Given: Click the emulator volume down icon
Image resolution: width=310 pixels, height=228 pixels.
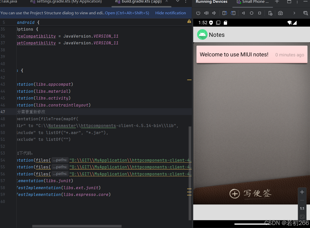Looking at the screenshot, I should pyautogui.click(x=214, y=13).
